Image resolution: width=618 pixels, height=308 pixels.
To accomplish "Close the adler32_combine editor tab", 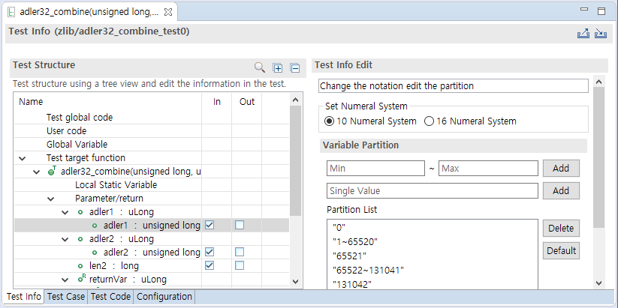I will tap(168, 12).
